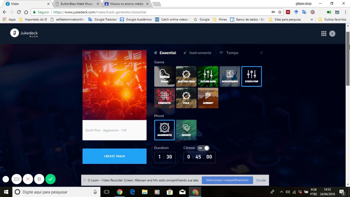Open the Action Center notifications
This screenshot has height=197, width=350.
pyautogui.click(x=342, y=192)
